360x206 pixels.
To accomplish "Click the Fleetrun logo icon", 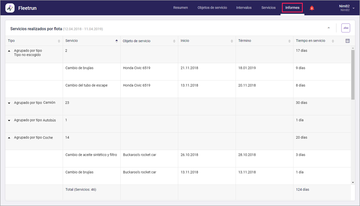I will [x=10, y=8].
